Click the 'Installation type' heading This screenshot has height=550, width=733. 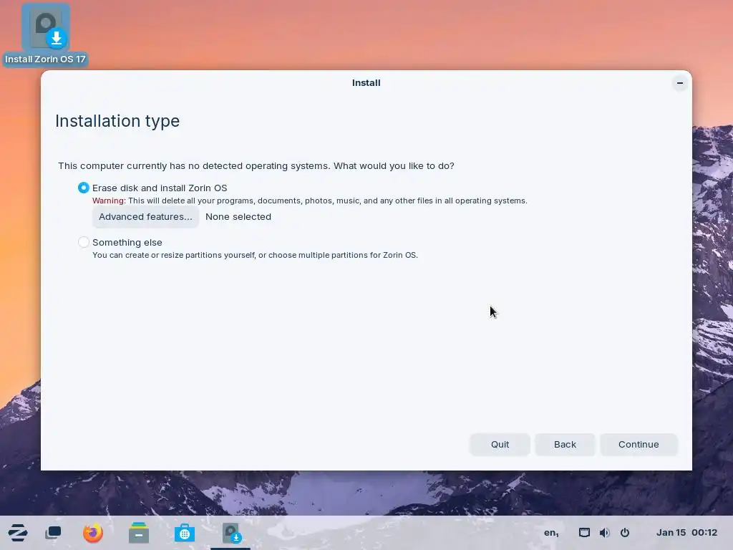(117, 121)
